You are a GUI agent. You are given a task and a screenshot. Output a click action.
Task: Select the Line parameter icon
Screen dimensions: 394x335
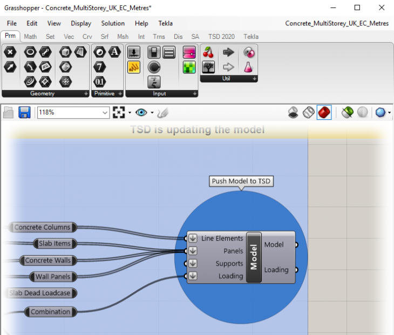pos(45,52)
